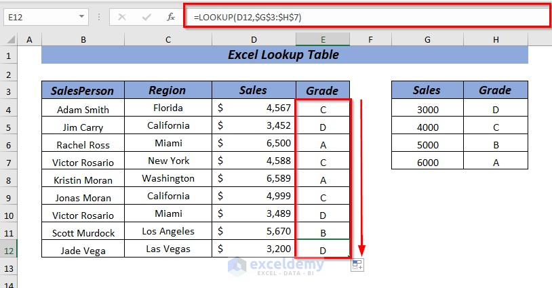Select the Las Vegas region cell
The image size is (552, 288).
pos(168,249)
